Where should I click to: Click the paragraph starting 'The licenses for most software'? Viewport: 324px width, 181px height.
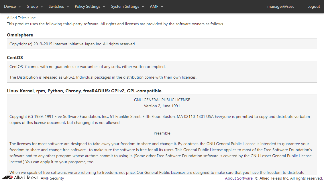pos(160,153)
